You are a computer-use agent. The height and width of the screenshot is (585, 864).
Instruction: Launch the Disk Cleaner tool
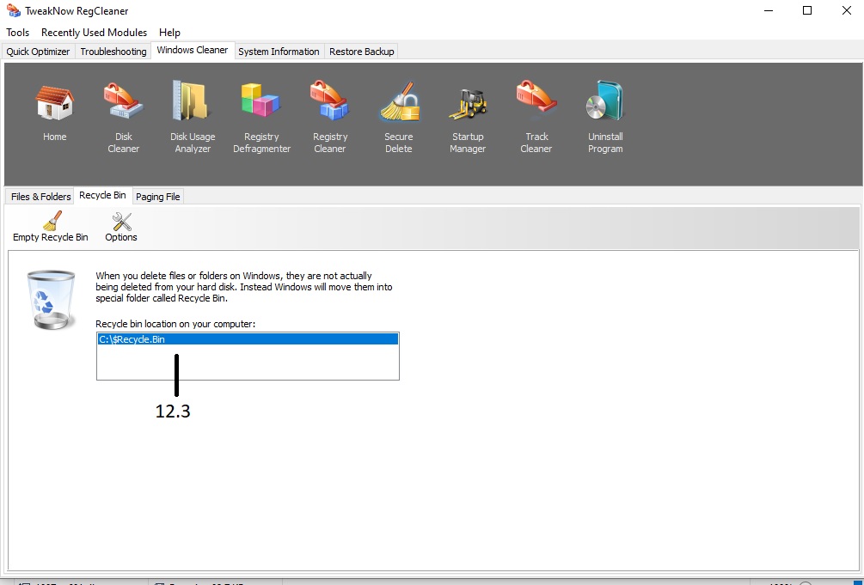[124, 101]
